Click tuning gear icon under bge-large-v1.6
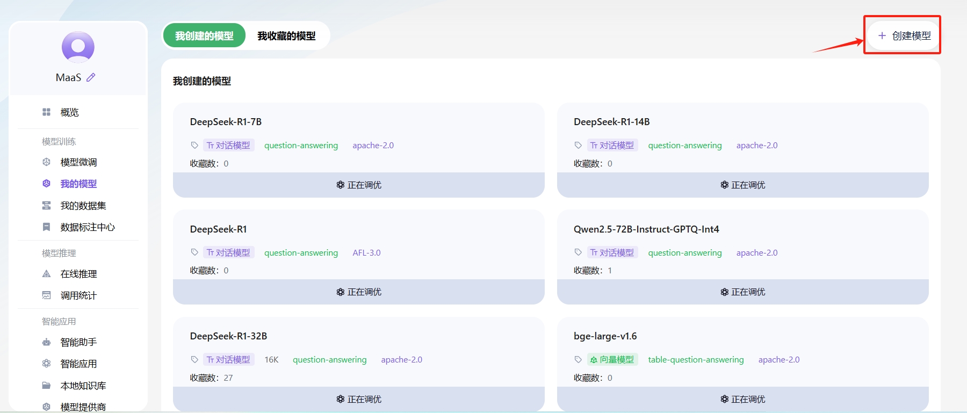Image resolution: width=967 pixels, height=413 pixels. pyautogui.click(x=724, y=399)
